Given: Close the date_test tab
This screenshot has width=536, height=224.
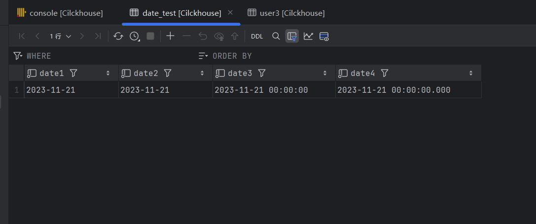Looking at the screenshot, I should click(x=231, y=12).
